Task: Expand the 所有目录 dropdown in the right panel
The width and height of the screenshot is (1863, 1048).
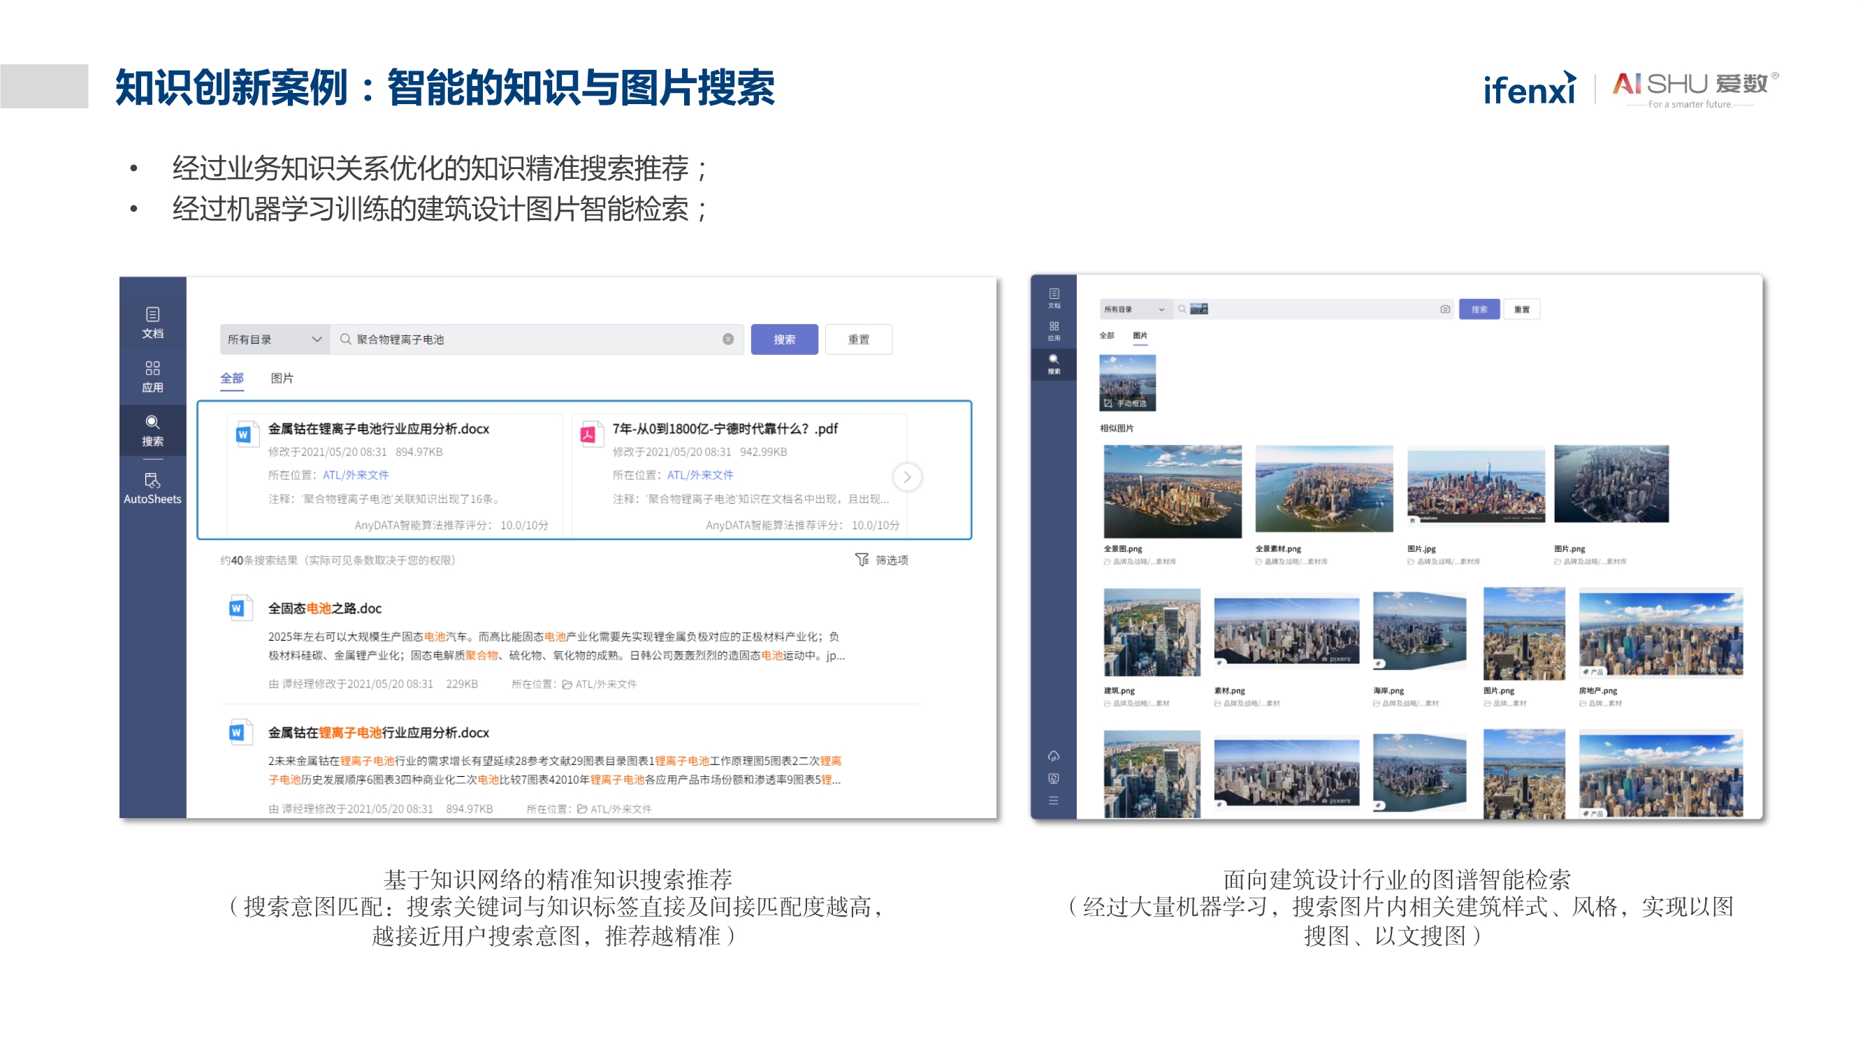Action: click(x=1134, y=309)
